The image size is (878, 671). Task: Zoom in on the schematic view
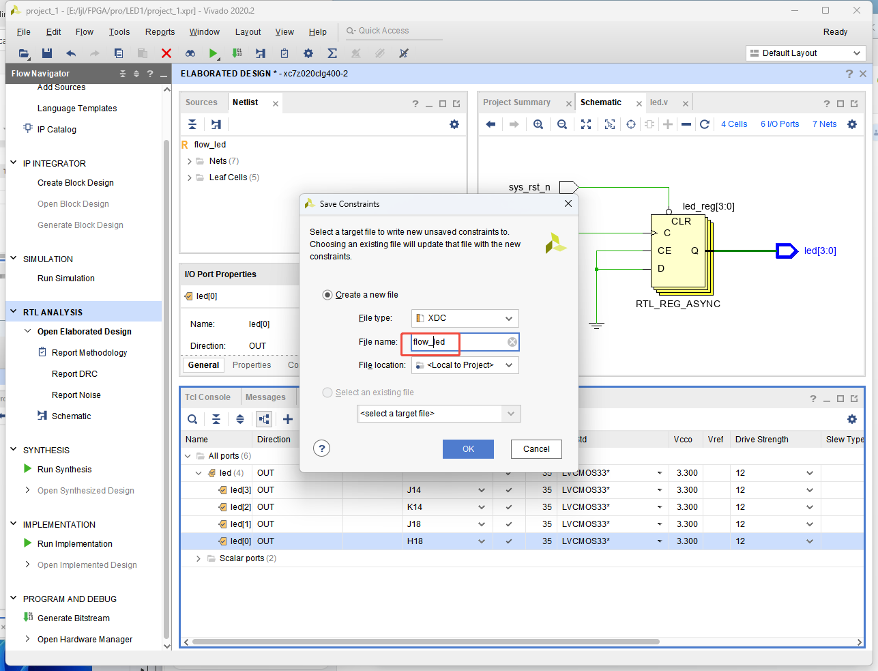538,124
